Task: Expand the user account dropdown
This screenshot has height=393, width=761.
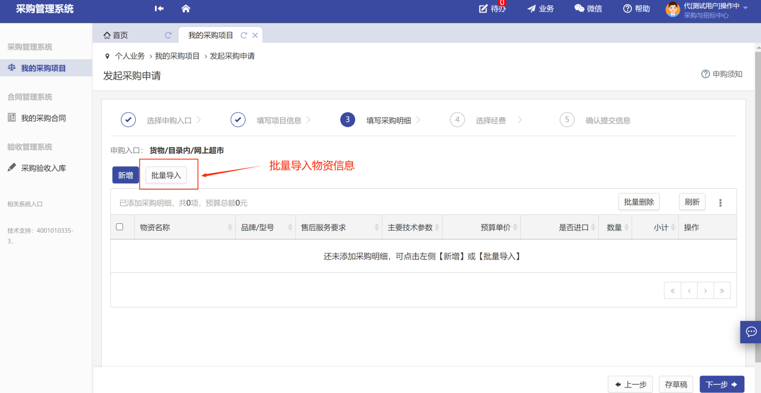Action: coord(745,8)
